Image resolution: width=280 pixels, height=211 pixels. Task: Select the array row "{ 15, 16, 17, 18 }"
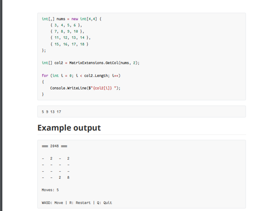pyautogui.click(x=69, y=44)
